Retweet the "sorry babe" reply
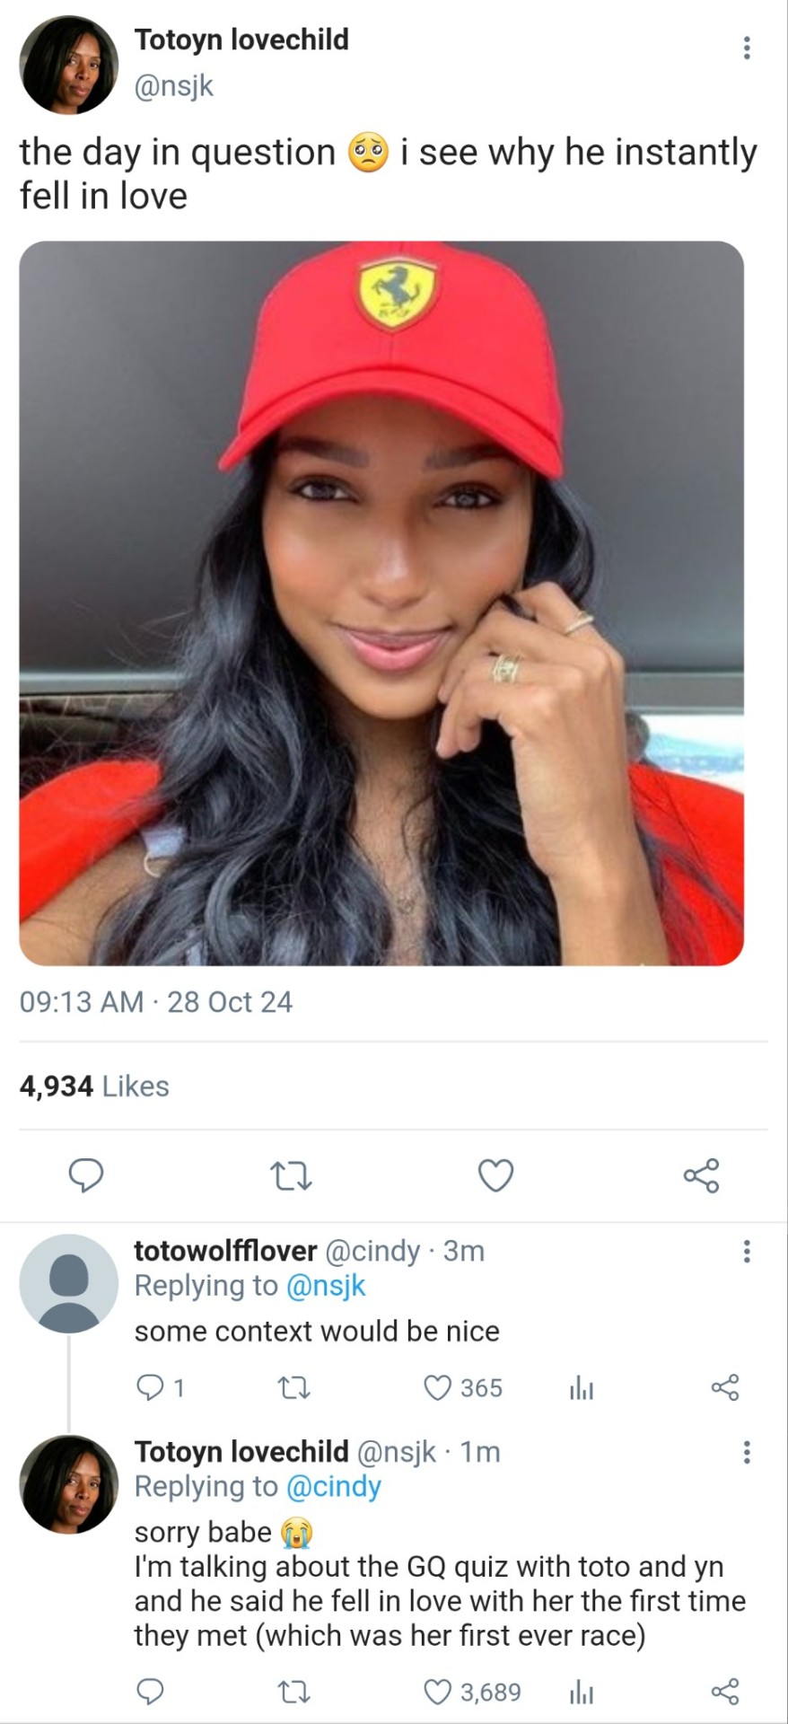The width and height of the screenshot is (788, 1724). pyautogui.click(x=292, y=1692)
